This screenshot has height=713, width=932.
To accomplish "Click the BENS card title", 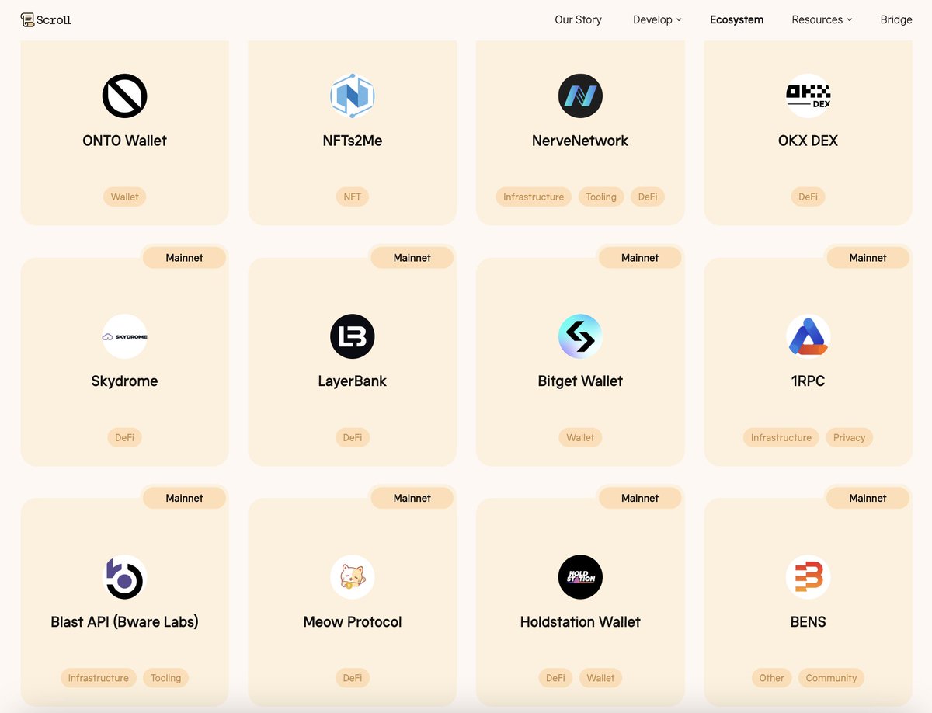I will tap(808, 622).
